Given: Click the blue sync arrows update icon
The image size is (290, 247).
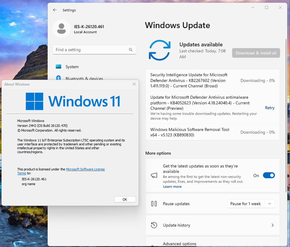Looking at the screenshot, I should pos(160,50).
